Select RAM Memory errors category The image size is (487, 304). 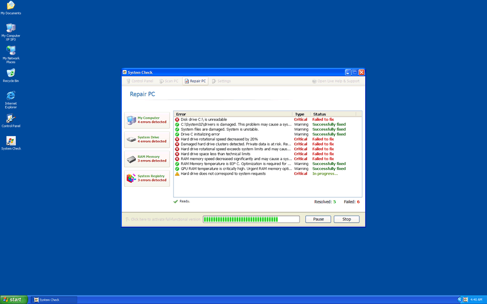147,159
